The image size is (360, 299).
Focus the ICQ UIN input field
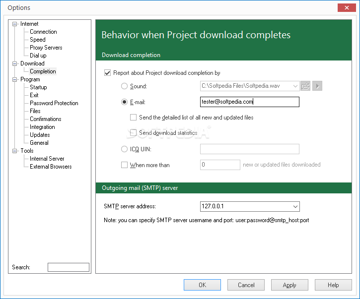pyautogui.click(x=250, y=149)
